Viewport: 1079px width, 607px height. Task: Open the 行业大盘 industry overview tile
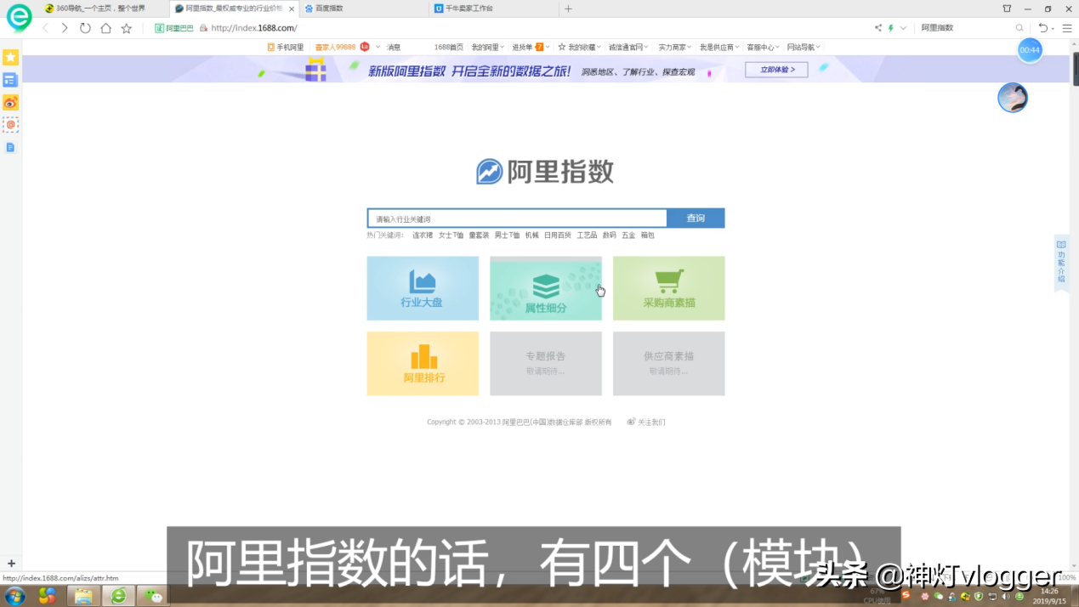click(x=422, y=288)
